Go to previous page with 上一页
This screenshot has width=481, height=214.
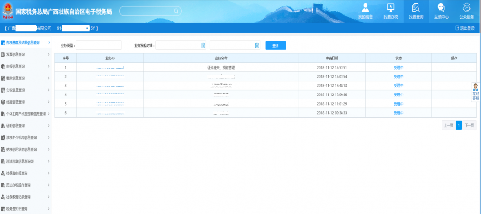pyautogui.click(x=448, y=125)
